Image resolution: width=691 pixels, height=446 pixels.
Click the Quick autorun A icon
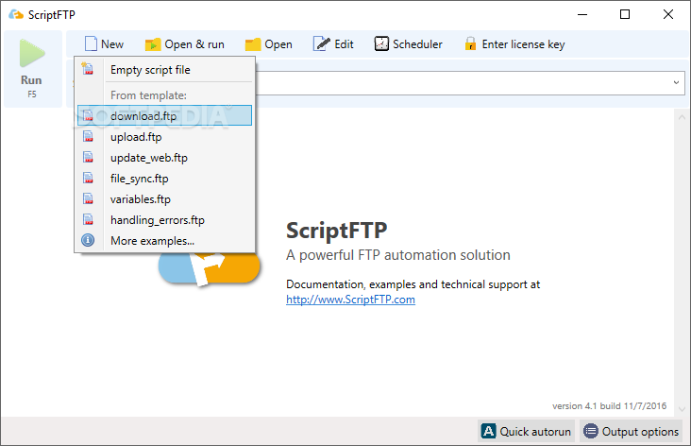click(x=488, y=431)
